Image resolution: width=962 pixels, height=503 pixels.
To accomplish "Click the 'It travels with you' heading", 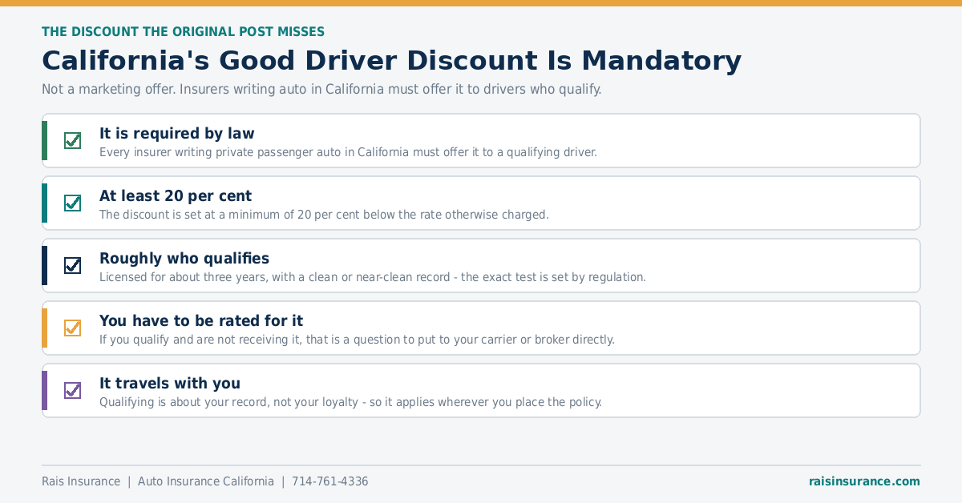I will coord(170,383).
